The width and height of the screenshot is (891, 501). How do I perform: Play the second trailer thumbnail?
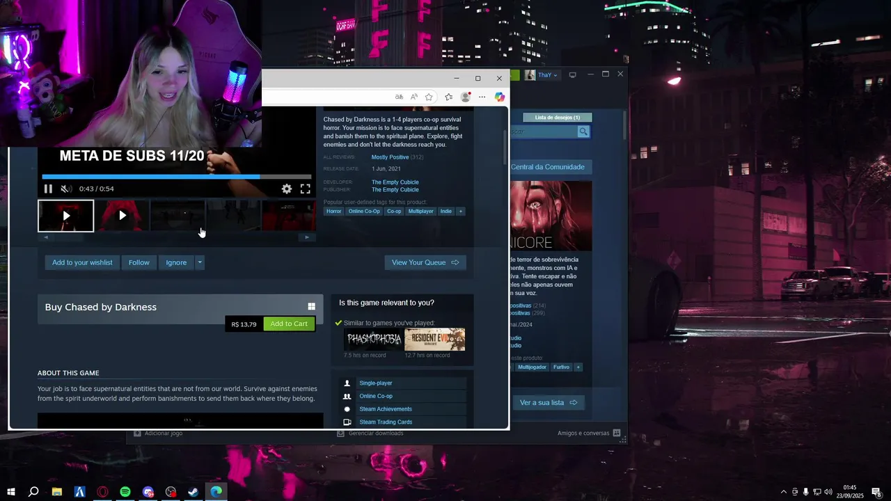click(x=122, y=216)
